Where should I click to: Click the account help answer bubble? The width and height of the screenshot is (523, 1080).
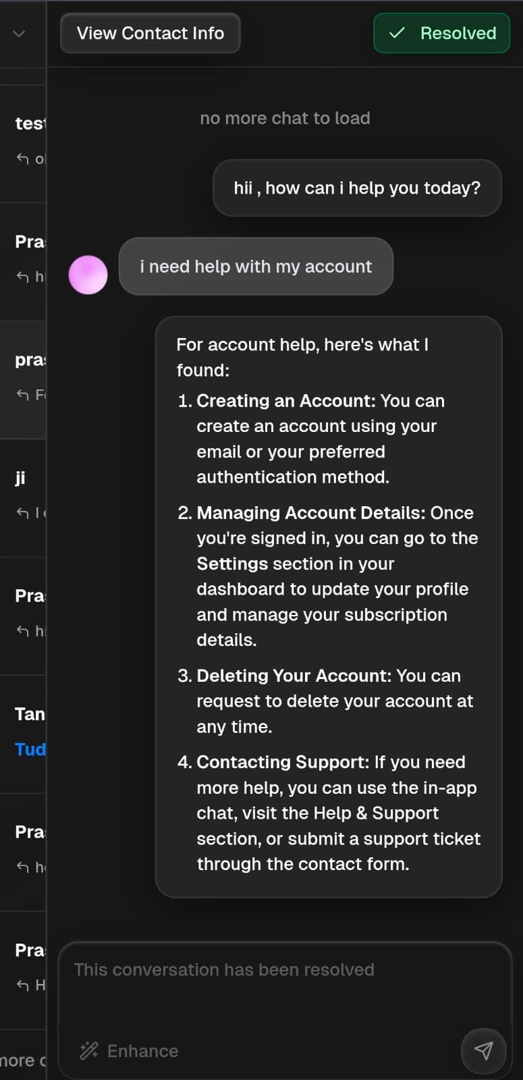tap(329, 606)
